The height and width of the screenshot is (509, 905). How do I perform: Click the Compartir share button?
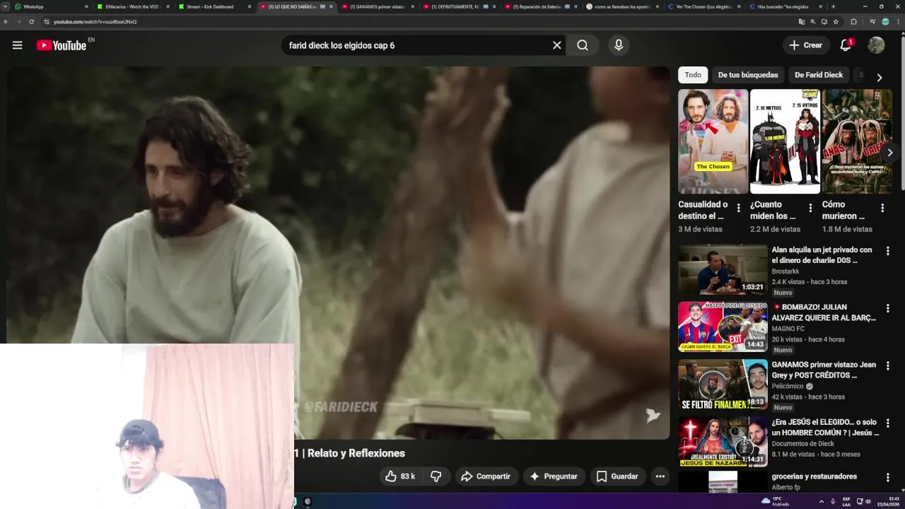[486, 476]
